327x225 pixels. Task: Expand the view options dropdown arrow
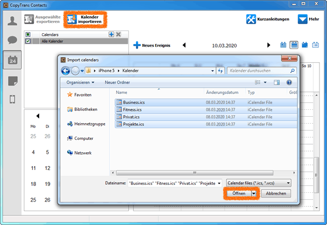click(x=265, y=82)
